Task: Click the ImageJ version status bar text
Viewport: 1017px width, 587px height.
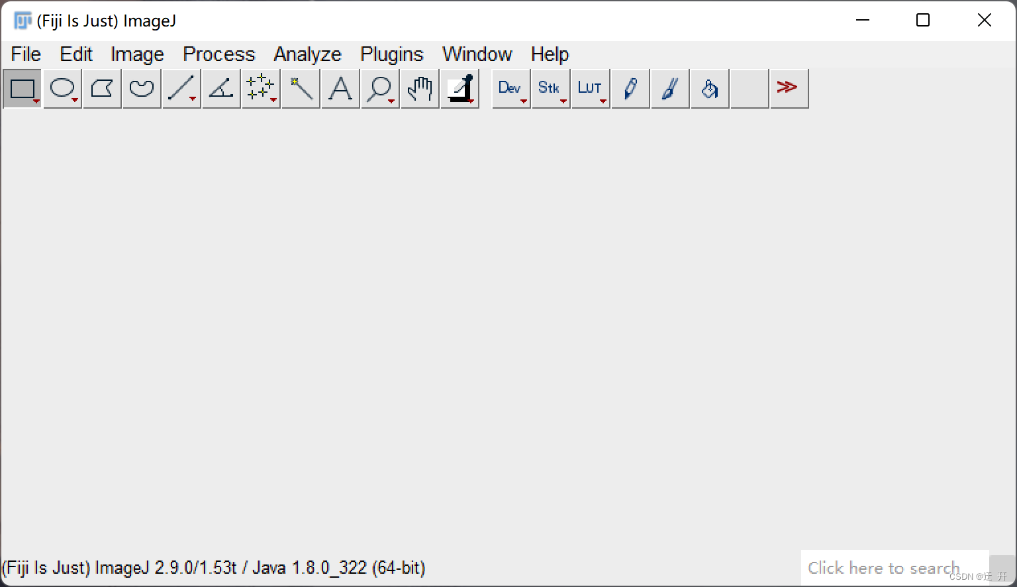Action: click(214, 568)
